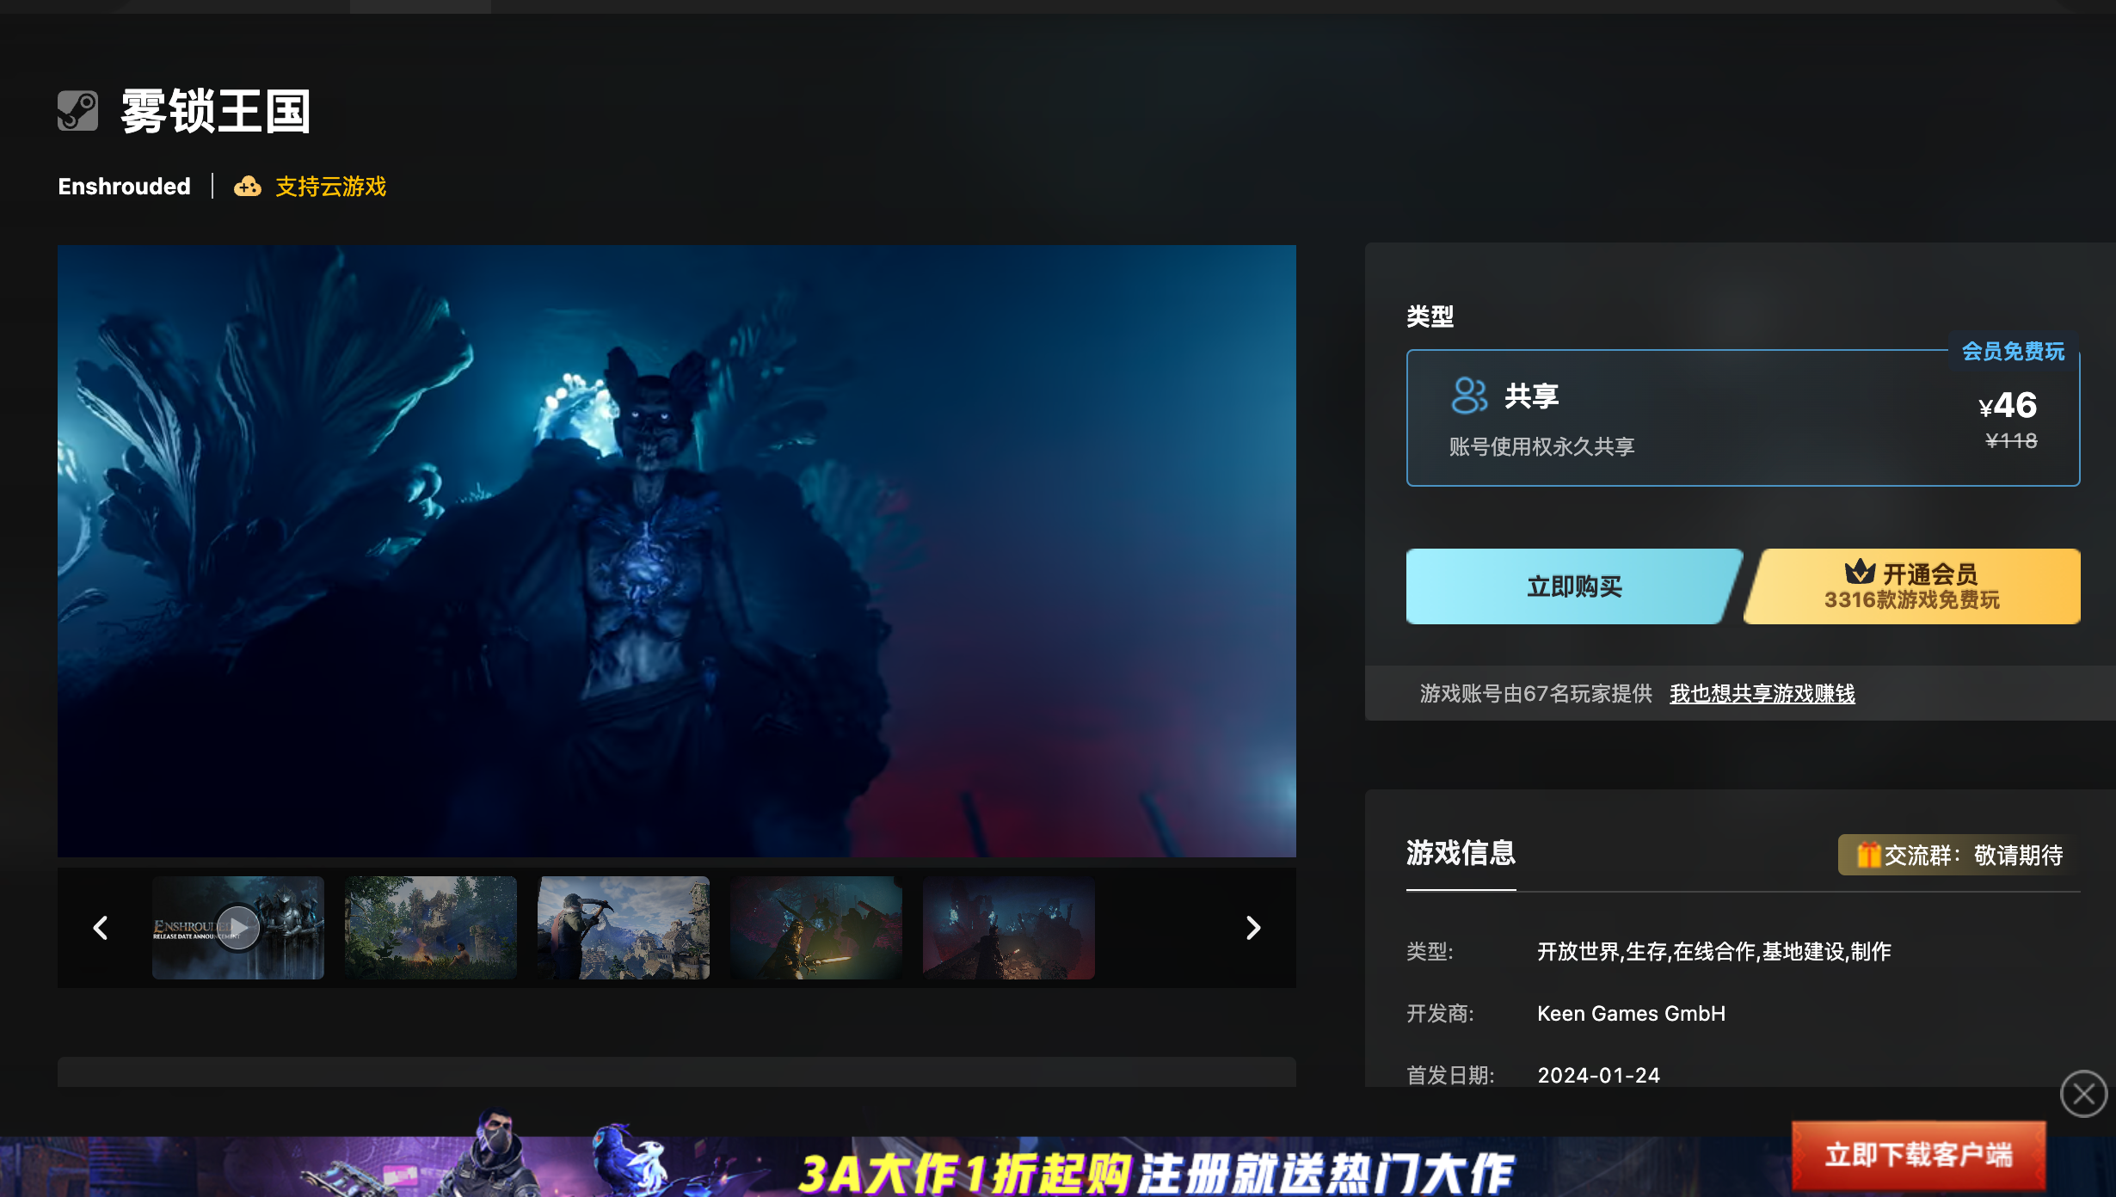Close the bottom promotional banner
Viewport: 2116px width, 1197px height.
point(2083,1094)
